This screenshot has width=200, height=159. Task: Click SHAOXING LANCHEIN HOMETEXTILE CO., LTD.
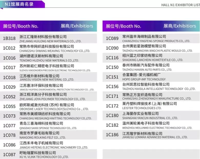click(x=153, y=60)
